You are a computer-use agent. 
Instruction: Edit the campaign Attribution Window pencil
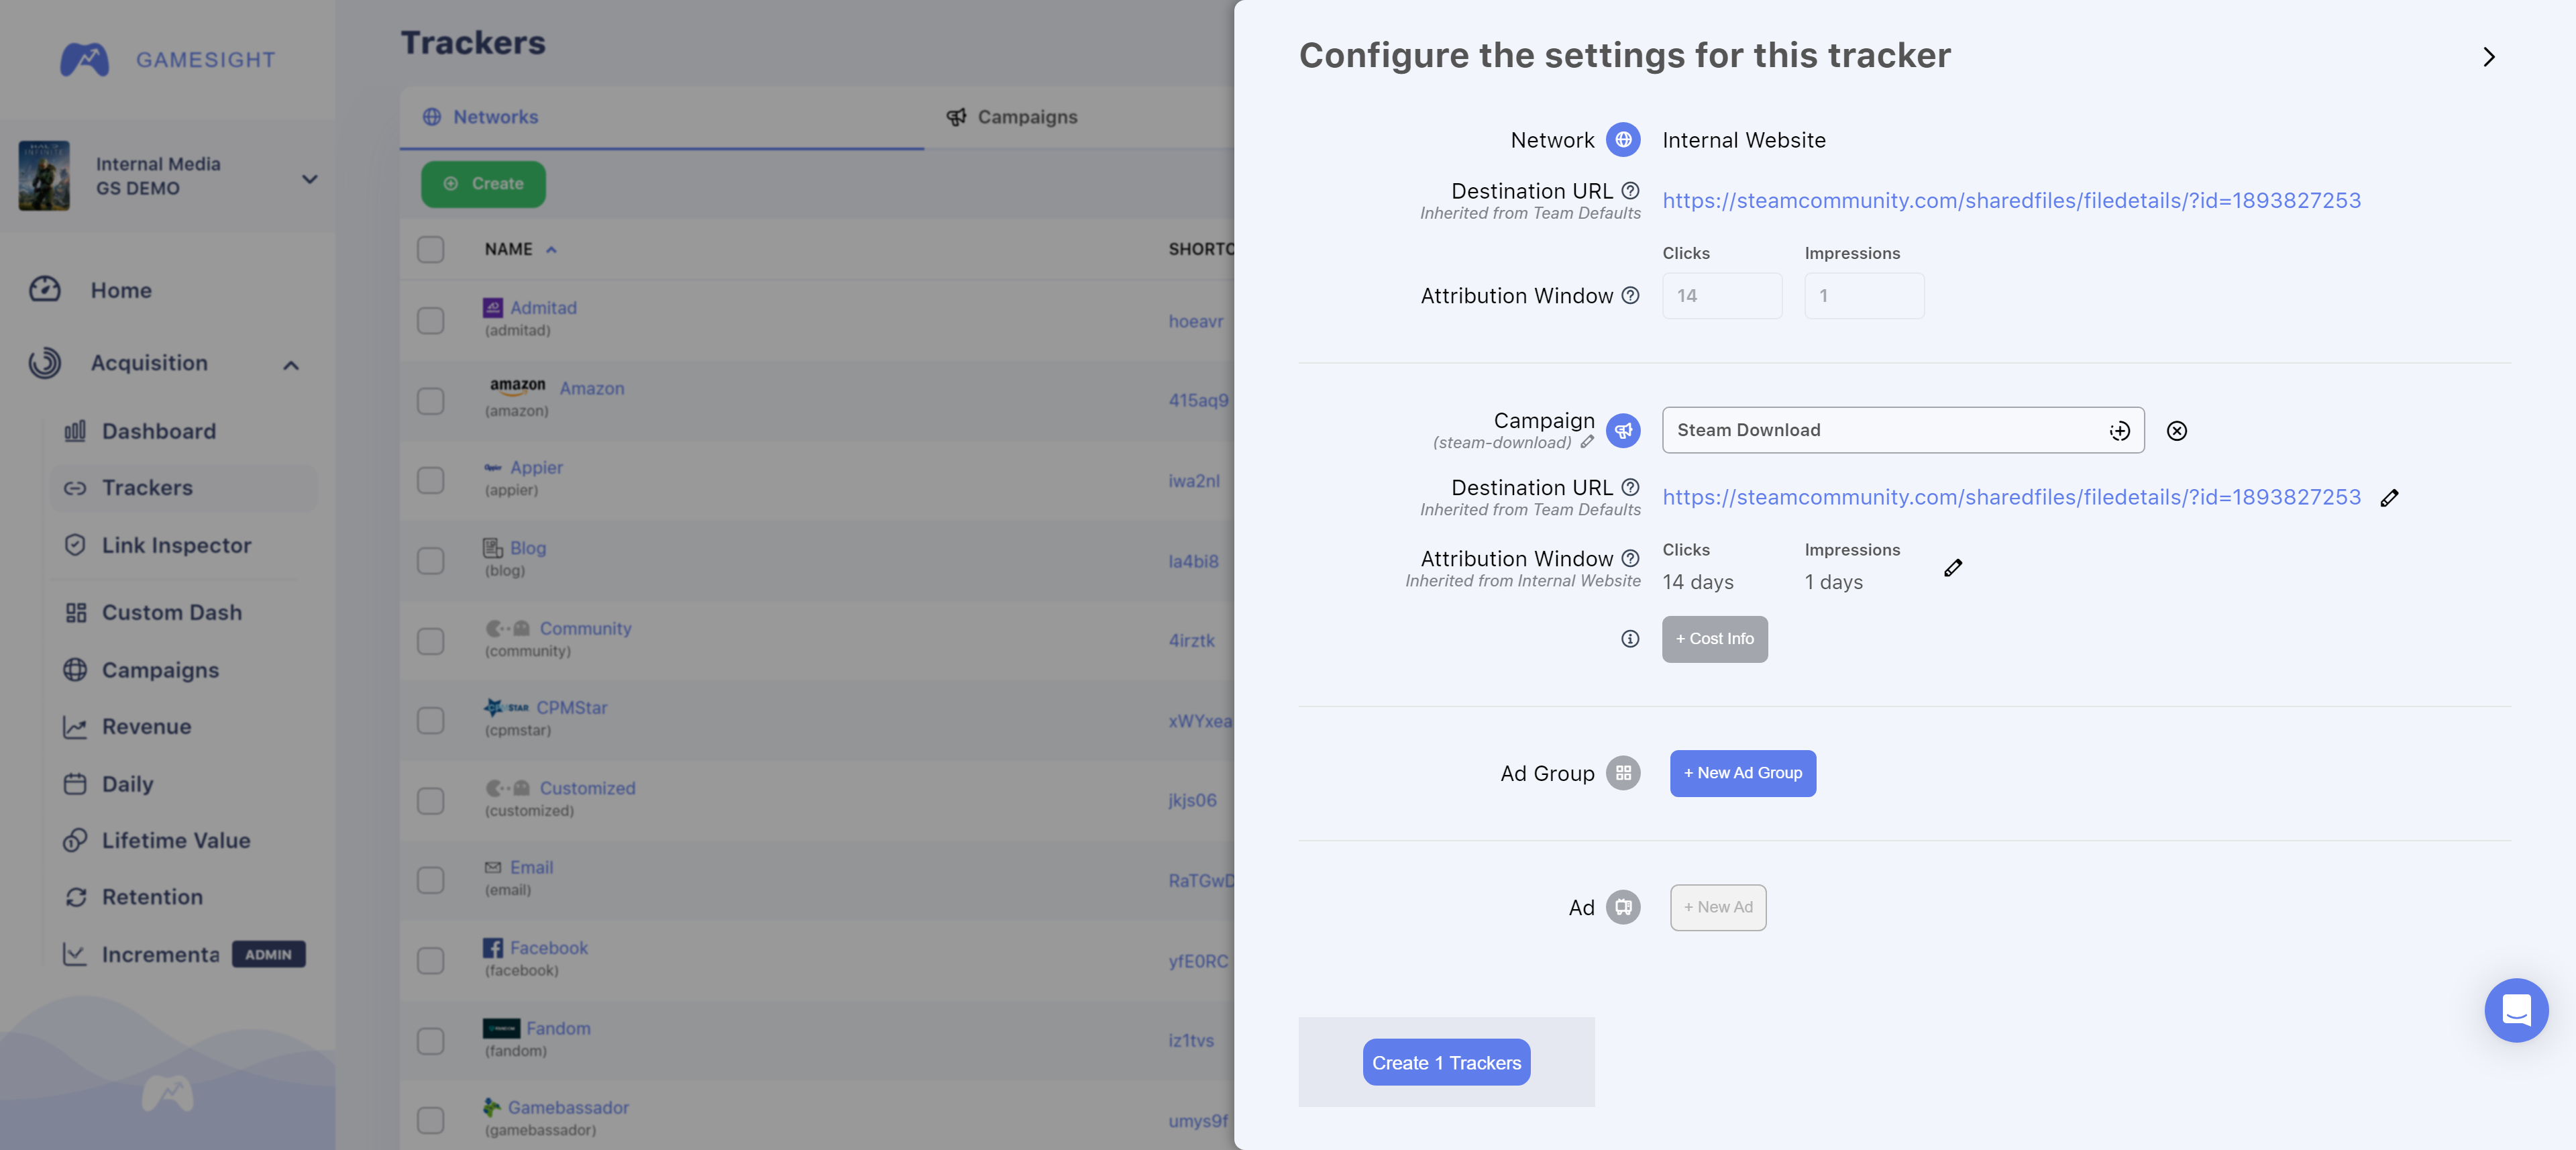click(1952, 568)
